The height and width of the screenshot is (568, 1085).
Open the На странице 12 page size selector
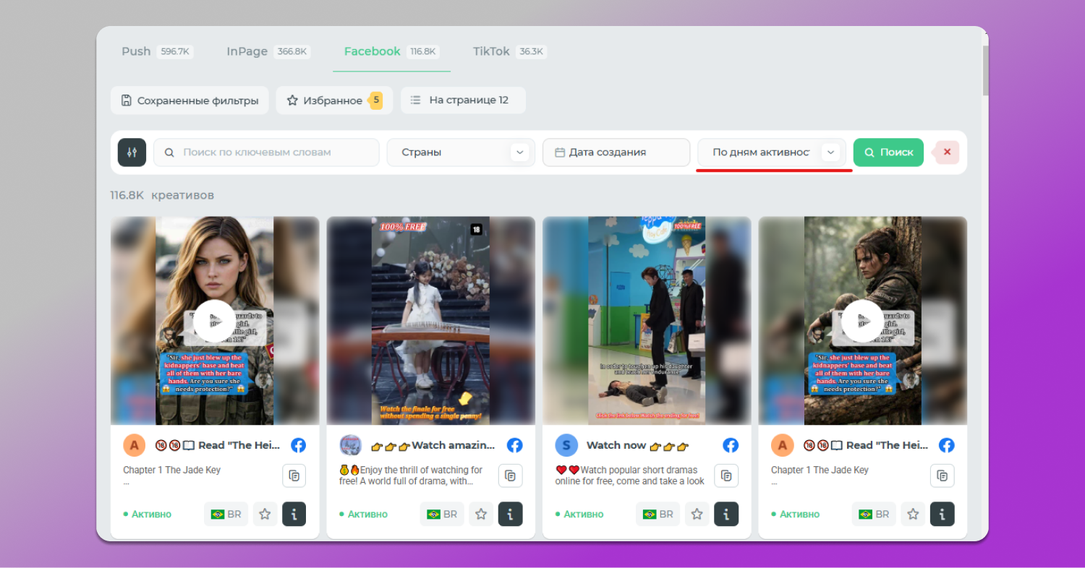(x=463, y=100)
